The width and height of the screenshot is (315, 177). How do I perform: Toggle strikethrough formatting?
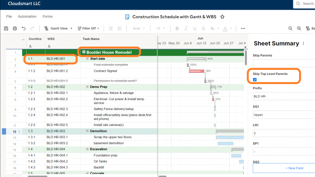point(203,28)
